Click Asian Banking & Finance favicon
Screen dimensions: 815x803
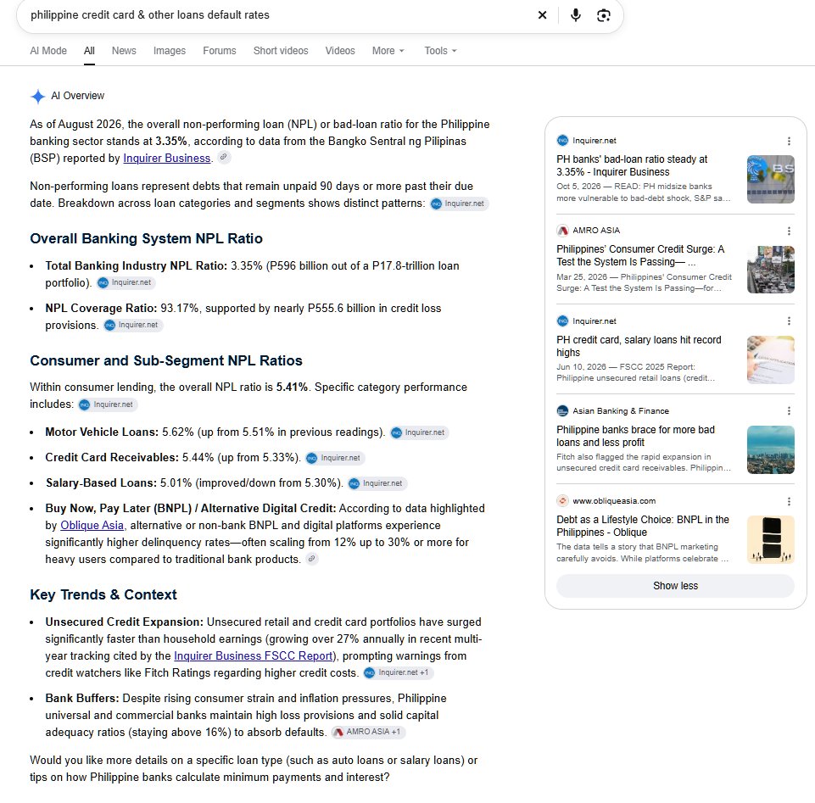(x=562, y=411)
